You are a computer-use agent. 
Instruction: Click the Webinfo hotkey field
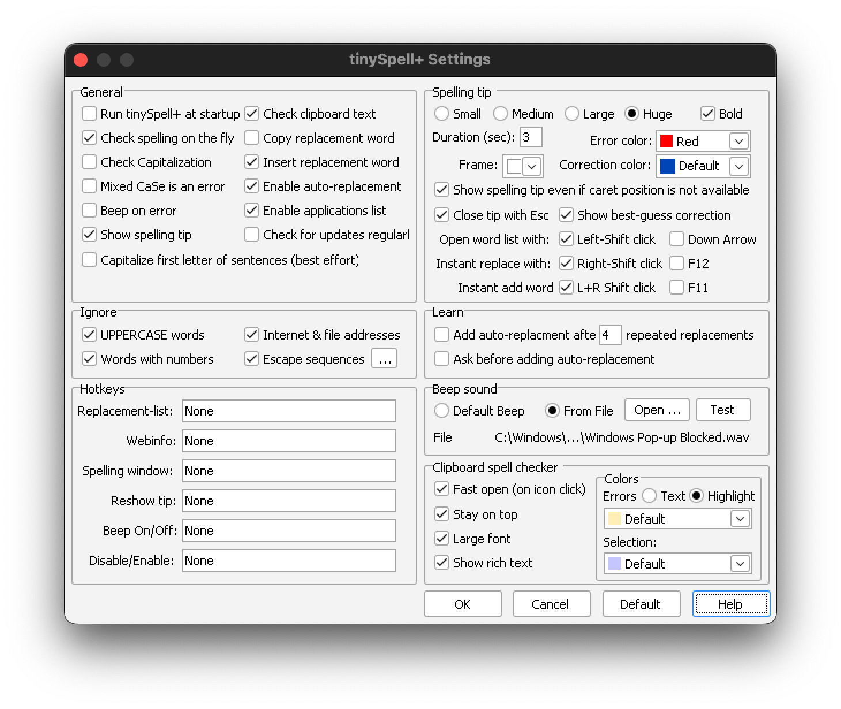tap(289, 441)
